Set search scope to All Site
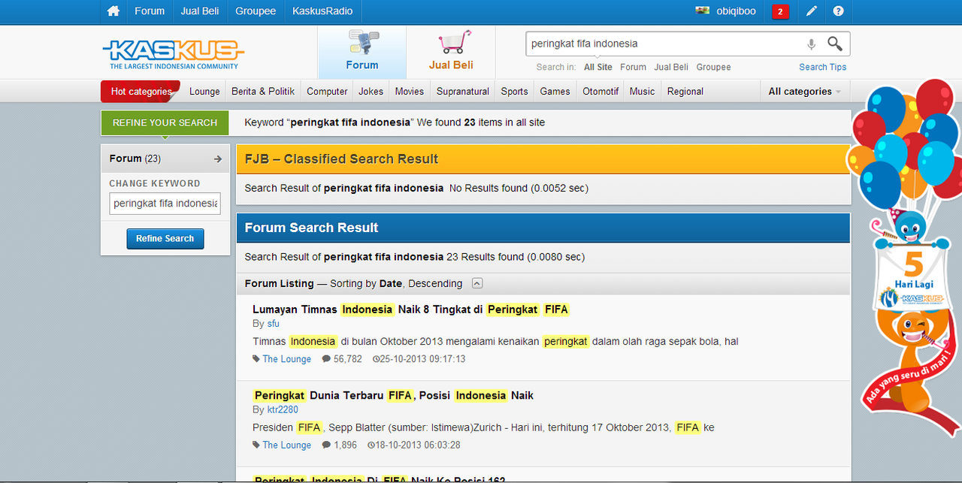This screenshot has height=483, width=962. click(598, 67)
